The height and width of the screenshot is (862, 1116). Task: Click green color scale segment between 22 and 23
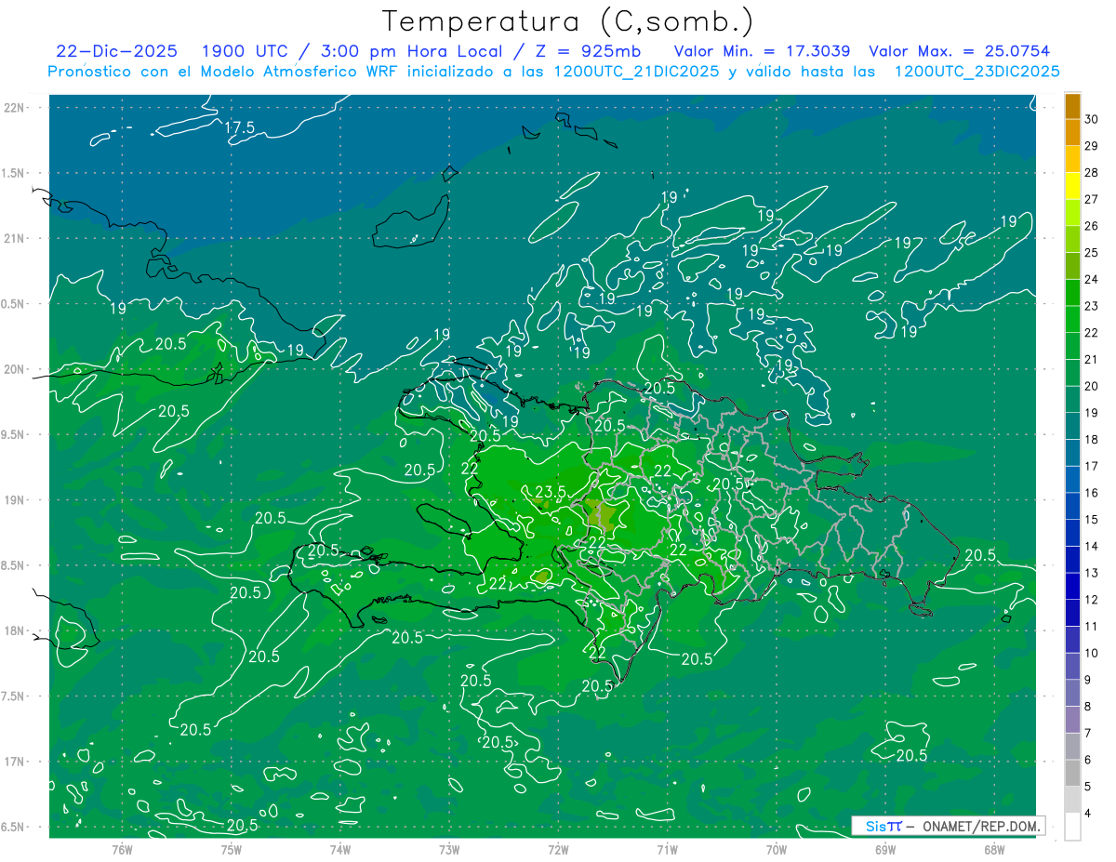point(1072,319)
